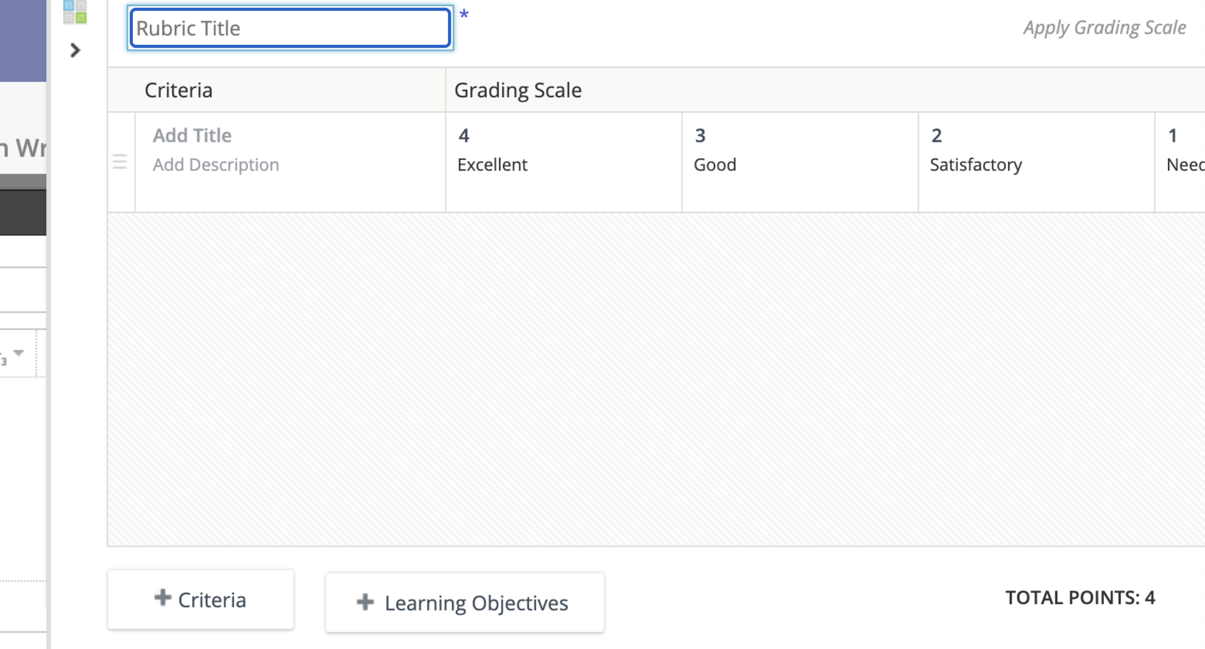Open the small dropdown arrow at left edge
This screenshot has width=1205, height=649.
click(x=19, y=353)
